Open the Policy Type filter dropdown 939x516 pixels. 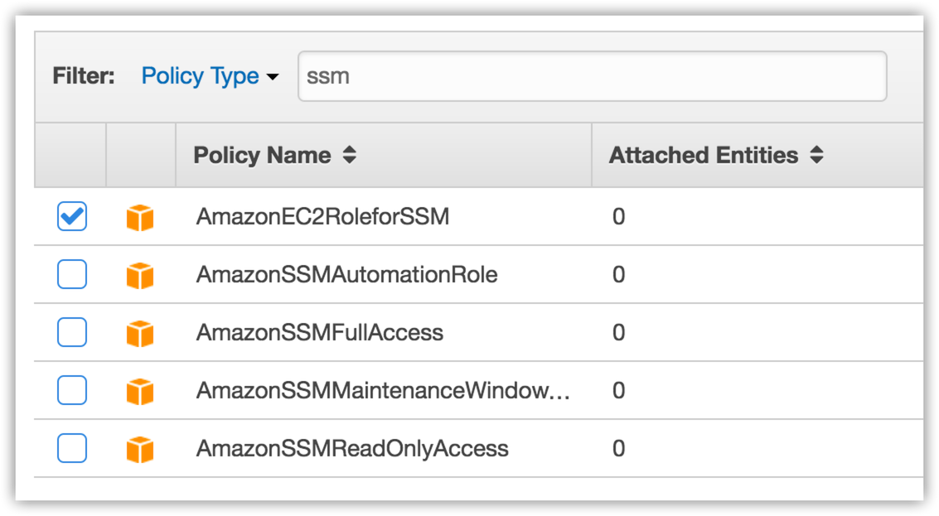pos(210,76)
